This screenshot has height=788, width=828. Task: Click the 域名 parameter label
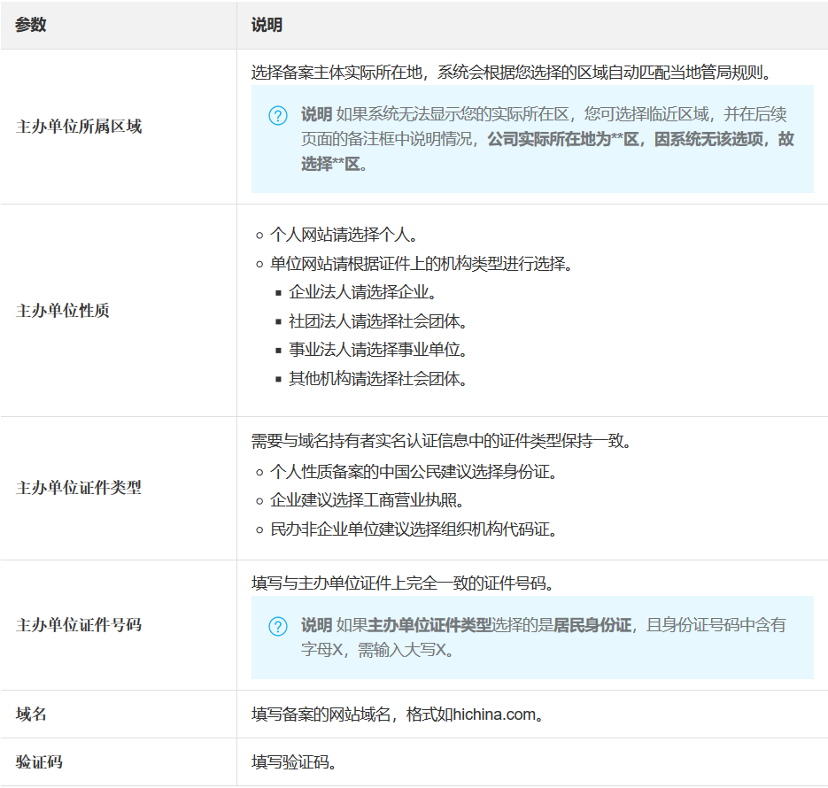(x=31, y=714)
